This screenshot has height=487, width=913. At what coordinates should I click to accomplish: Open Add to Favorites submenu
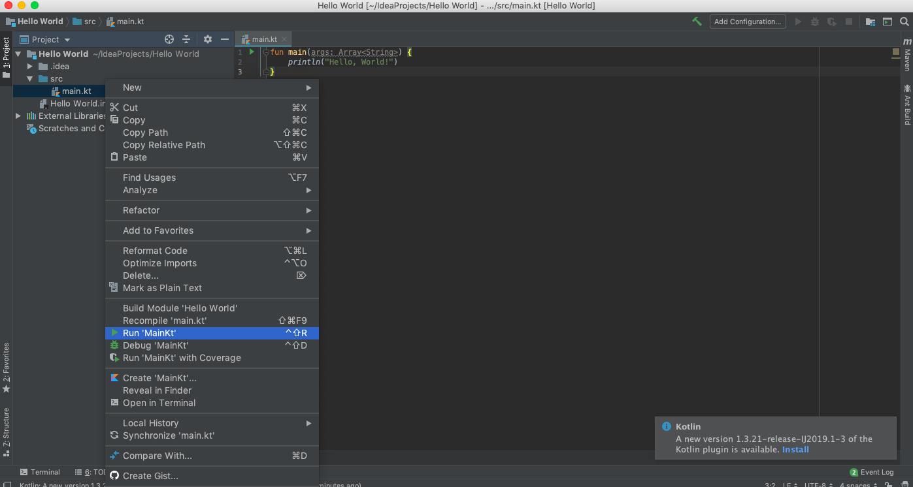coord(212,230)
